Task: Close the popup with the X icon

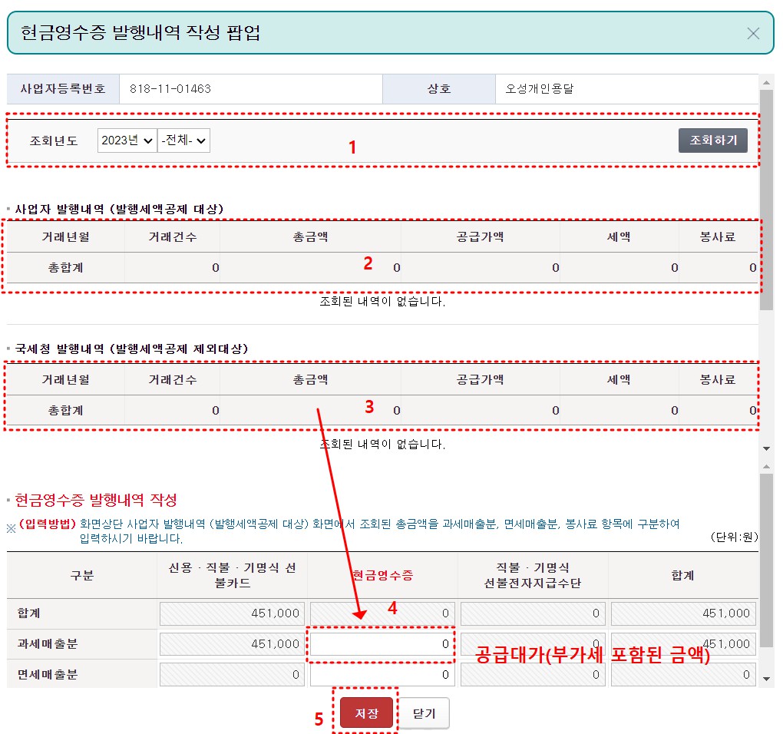Action: pos(753,33)
